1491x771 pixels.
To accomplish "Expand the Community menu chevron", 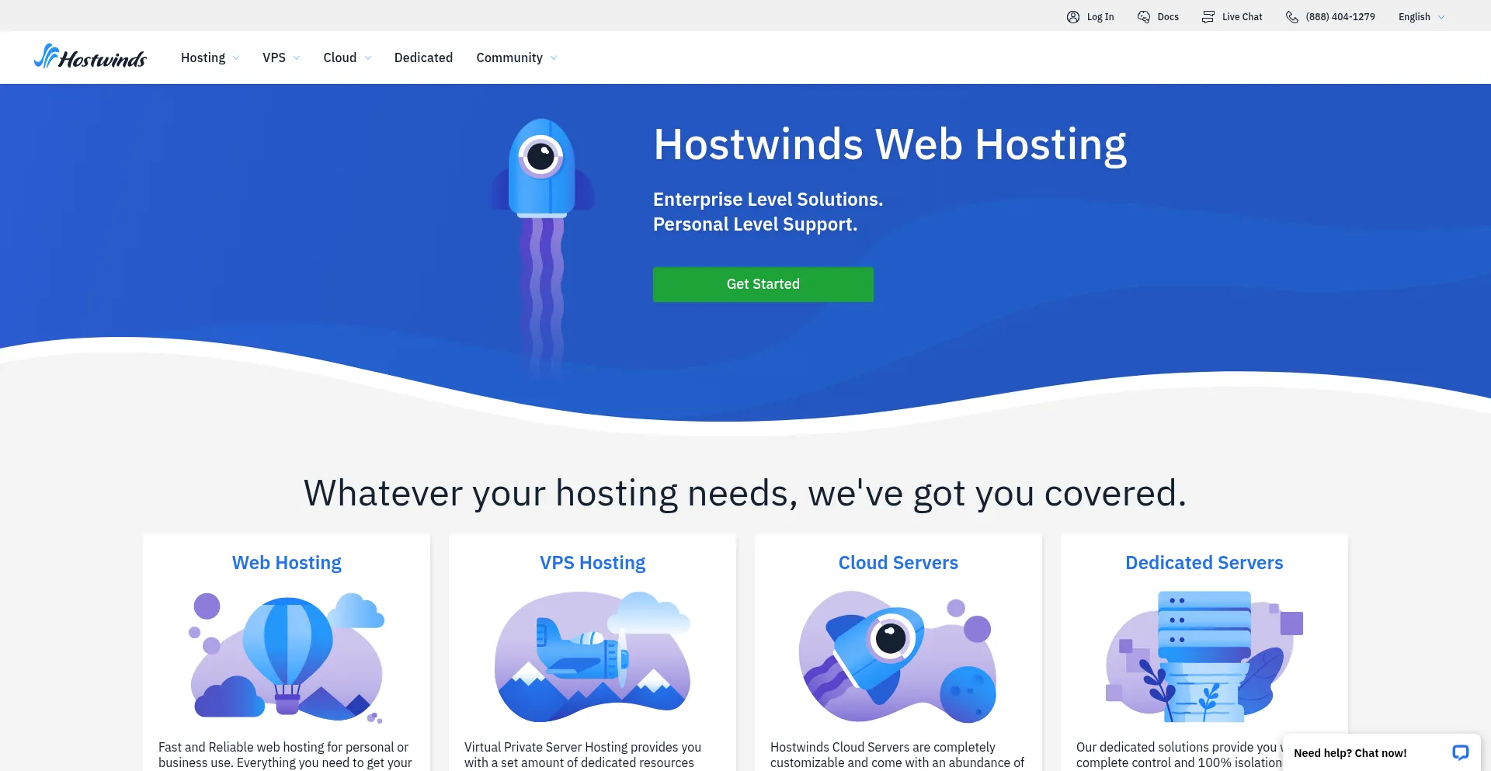I will [x=554, y=58].
